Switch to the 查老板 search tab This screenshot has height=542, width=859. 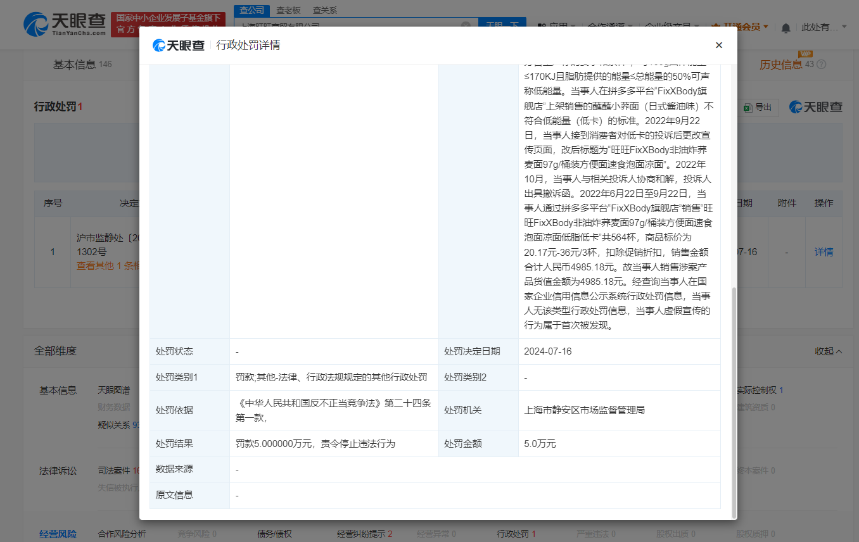288,10
